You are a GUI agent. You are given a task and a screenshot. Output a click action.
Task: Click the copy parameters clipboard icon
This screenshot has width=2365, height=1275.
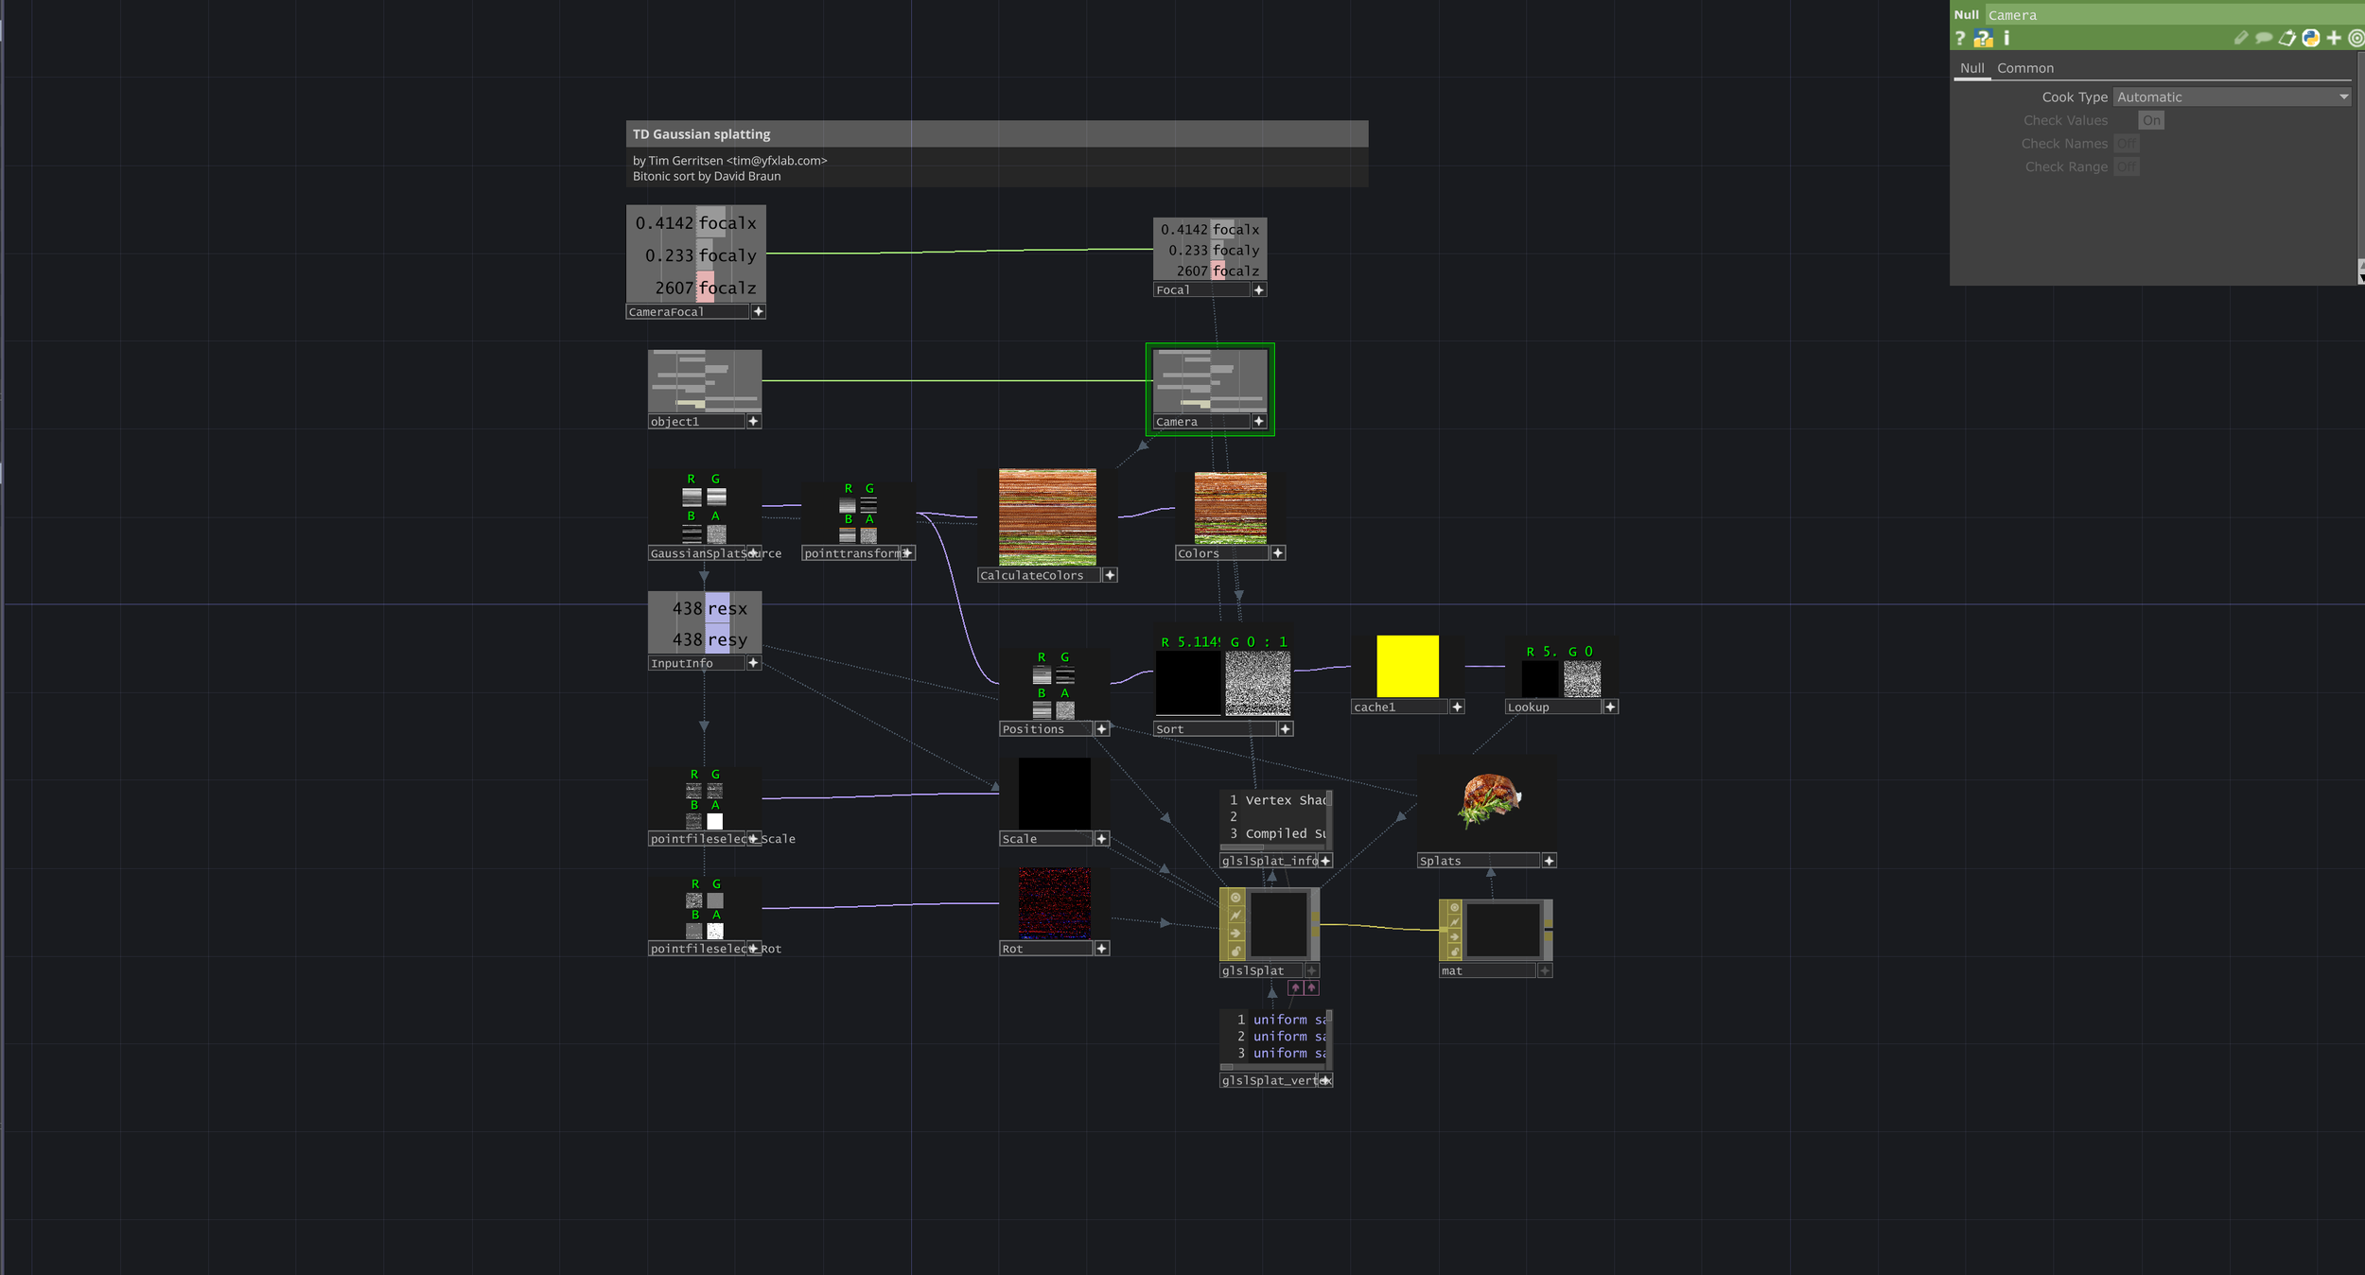(x=2286, y=38)
